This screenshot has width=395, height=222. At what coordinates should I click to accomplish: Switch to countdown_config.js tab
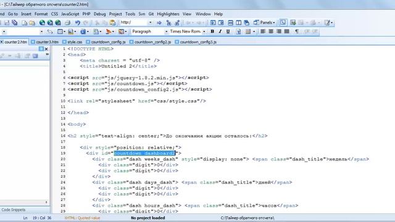click(x=106, y=42)
